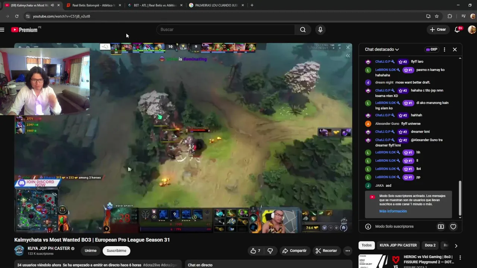Go forward in browser history
Viewport: 477px width, 268px height.
(x=7, y=16)
